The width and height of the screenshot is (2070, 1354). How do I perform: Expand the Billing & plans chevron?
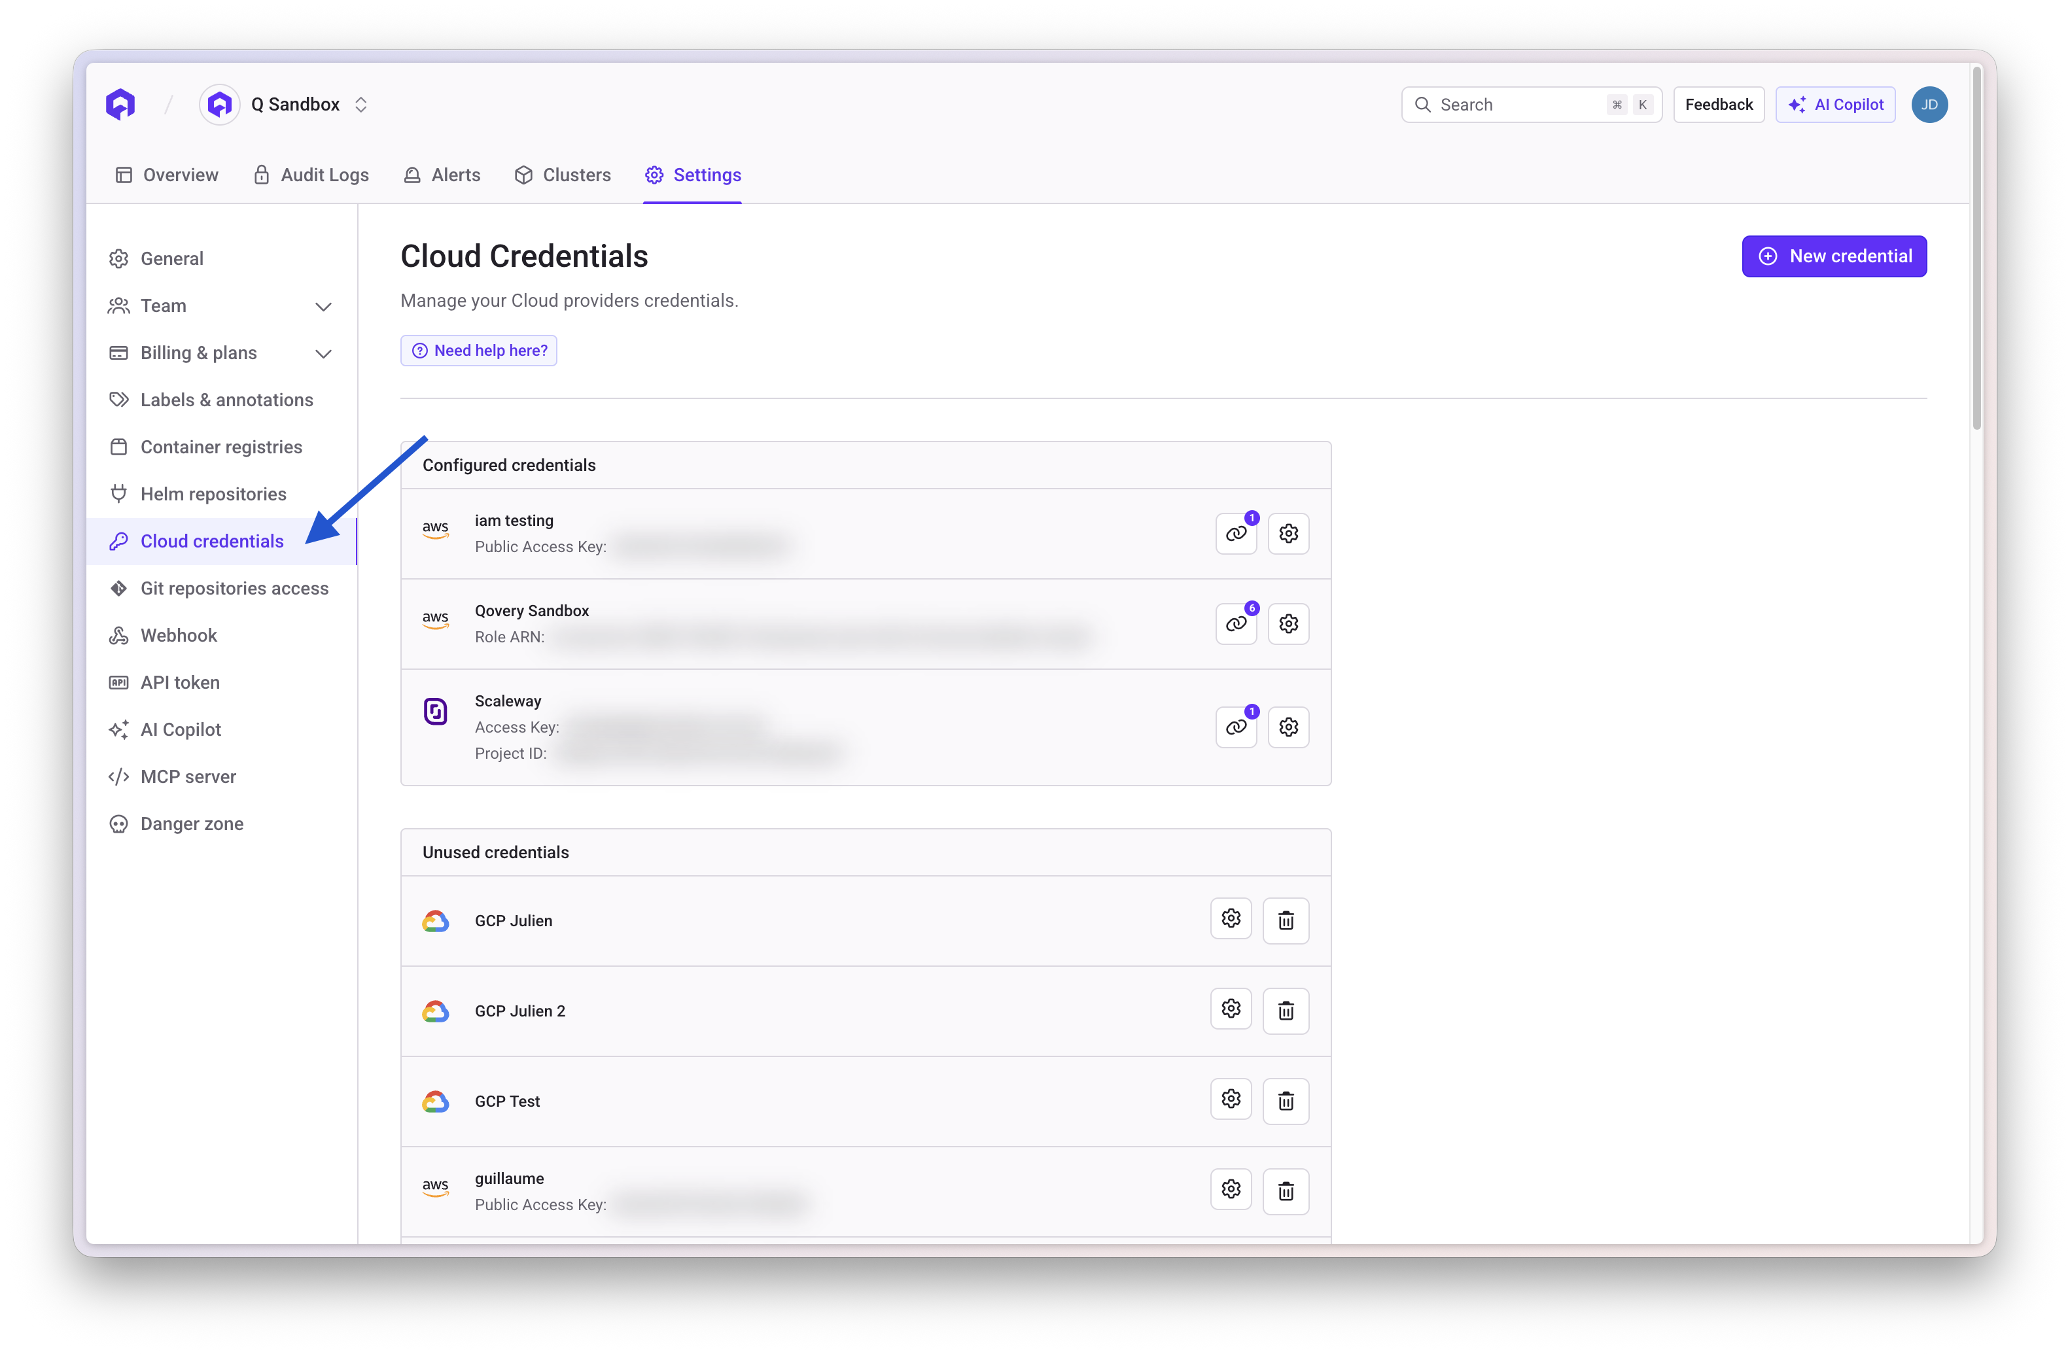tap(324, 353)
